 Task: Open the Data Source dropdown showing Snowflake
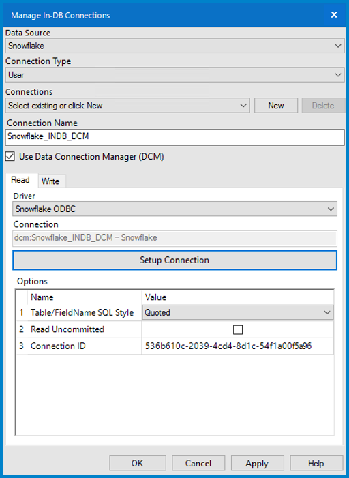[174, 46]
